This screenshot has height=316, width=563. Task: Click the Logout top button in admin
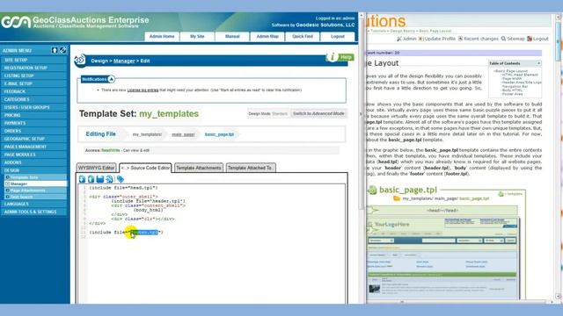(x=338, y=37)
